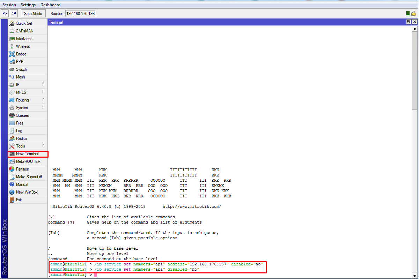This screenshot has width=419, height=279.
Task: Click the line "Move up to base level"
Action: (x=112, y=249)
